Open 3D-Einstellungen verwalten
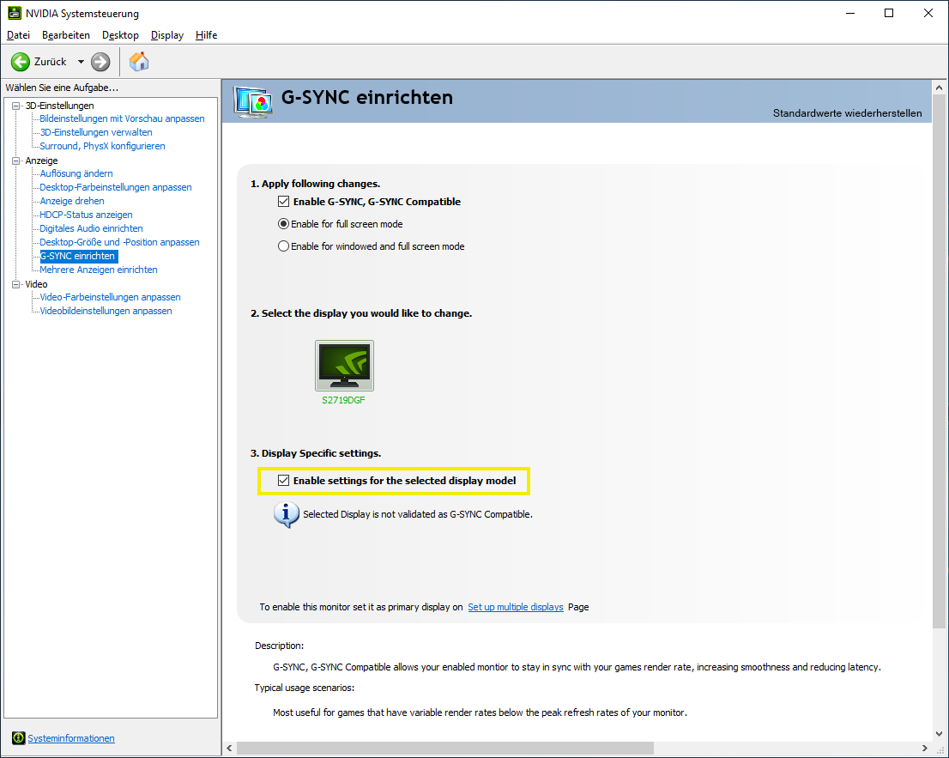 [96, 132]
